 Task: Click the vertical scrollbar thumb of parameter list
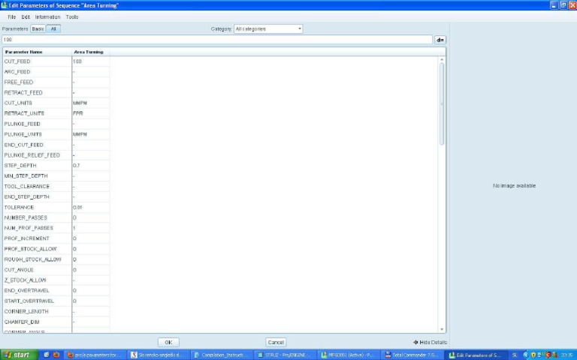click(442, 104)
